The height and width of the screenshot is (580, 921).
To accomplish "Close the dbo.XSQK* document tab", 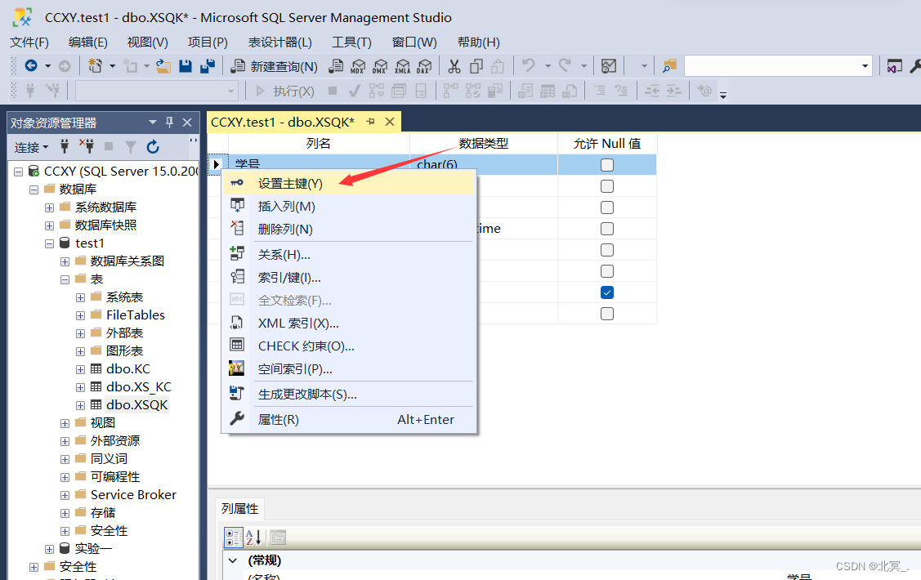I will [390, 122].
